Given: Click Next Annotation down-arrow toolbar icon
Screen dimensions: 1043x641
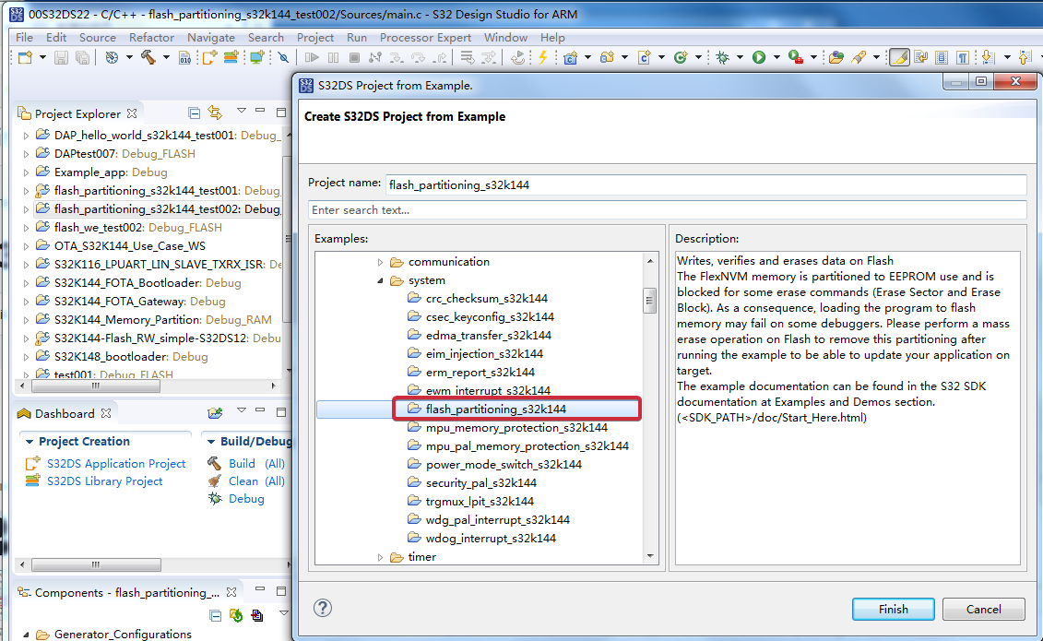Looking at the screenshot, I should (x=988, y=58).
